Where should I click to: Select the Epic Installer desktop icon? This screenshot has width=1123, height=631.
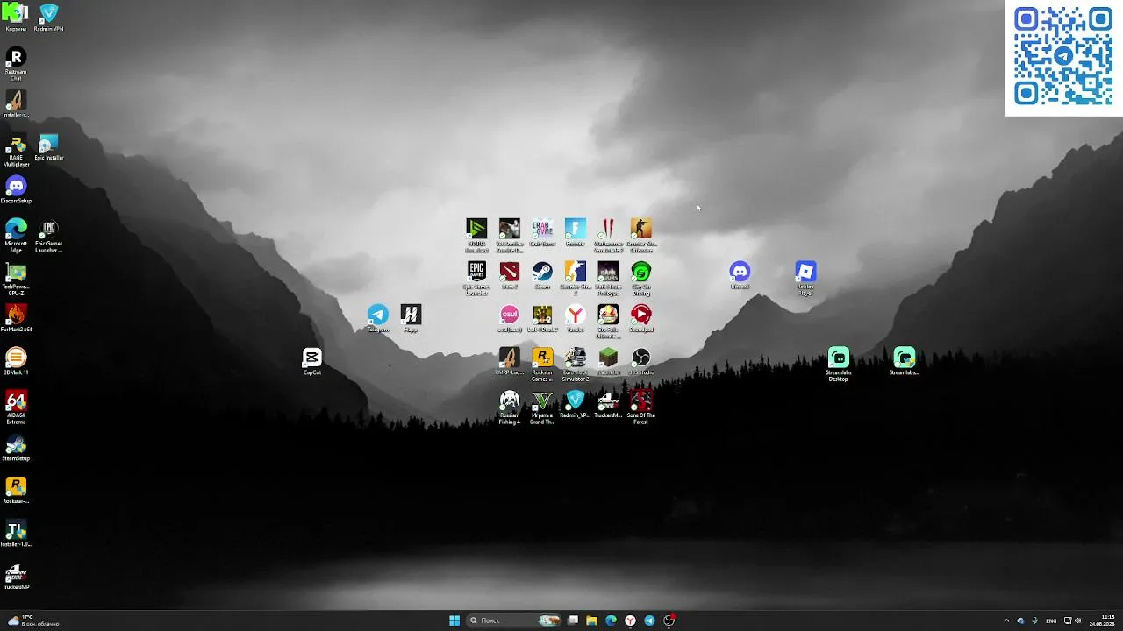pos(48,146)
